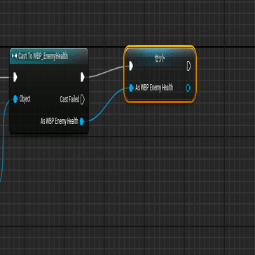Click the Object input pin

pyautogui.click(x=15, y=99)
